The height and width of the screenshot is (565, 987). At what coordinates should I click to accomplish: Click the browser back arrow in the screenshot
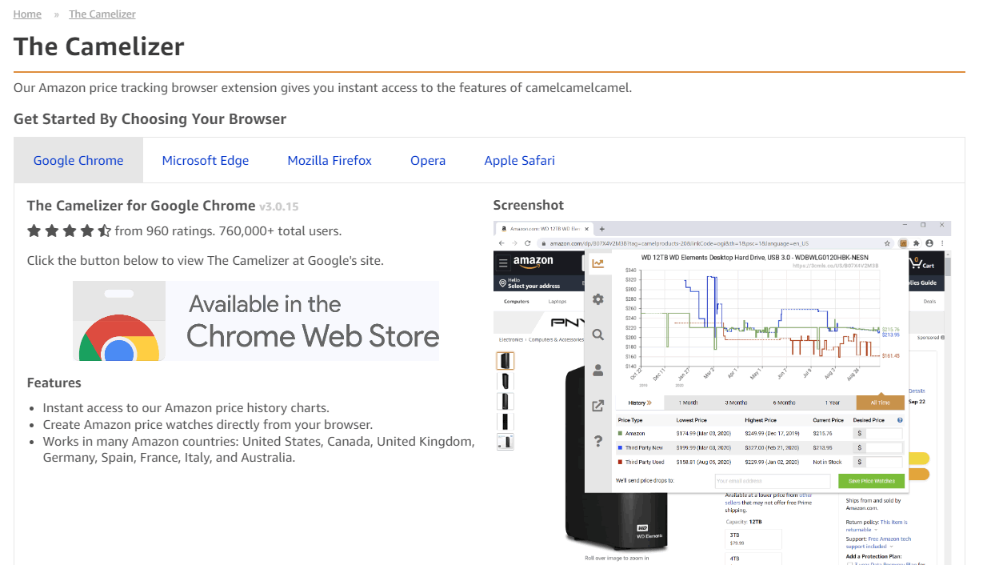(x=501, y=242)
